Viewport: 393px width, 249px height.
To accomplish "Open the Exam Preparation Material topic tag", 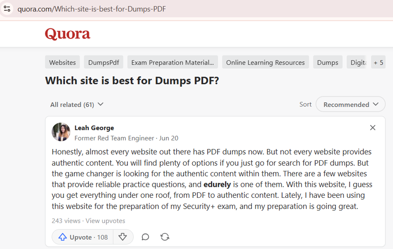I will [x=172, y=62].
